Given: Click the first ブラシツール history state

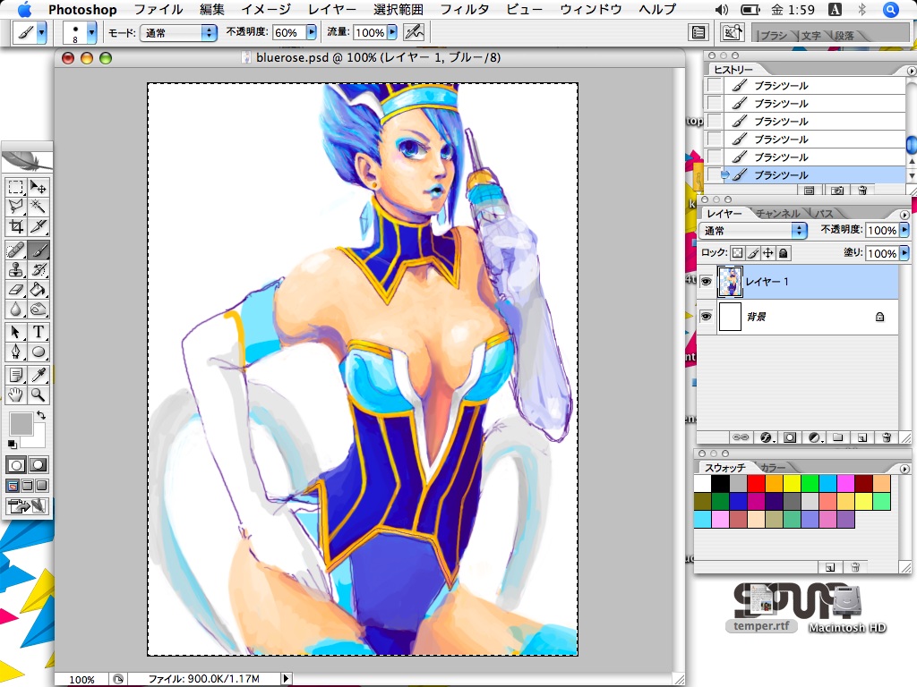Looking at the screenshot, I should coord(781,86).
